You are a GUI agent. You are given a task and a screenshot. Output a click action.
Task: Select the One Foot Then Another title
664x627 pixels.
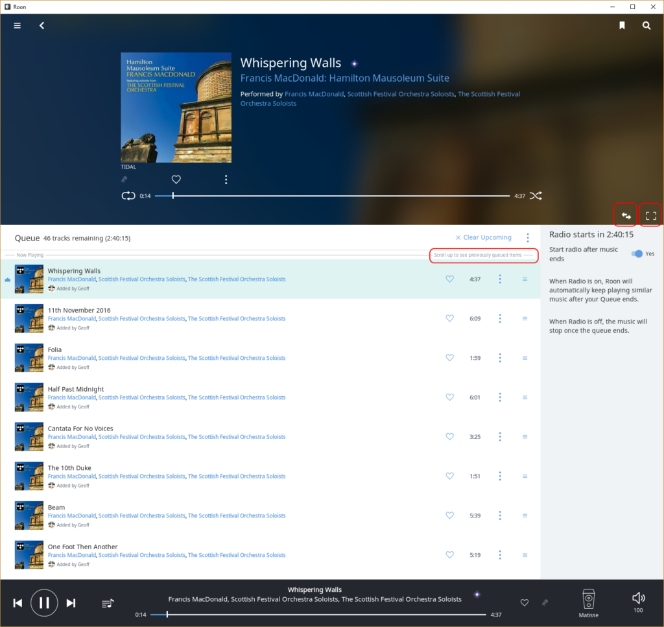coord(82,547)
